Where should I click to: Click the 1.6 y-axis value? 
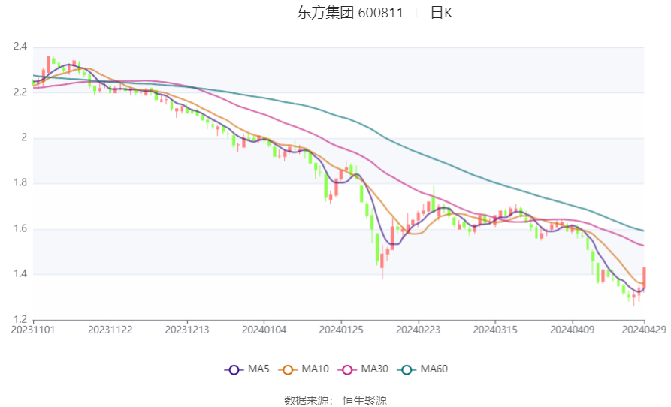[20, 228]
